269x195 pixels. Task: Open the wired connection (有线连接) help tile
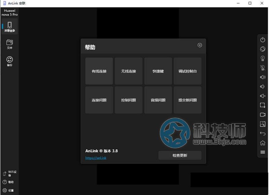tap(99, 71)
